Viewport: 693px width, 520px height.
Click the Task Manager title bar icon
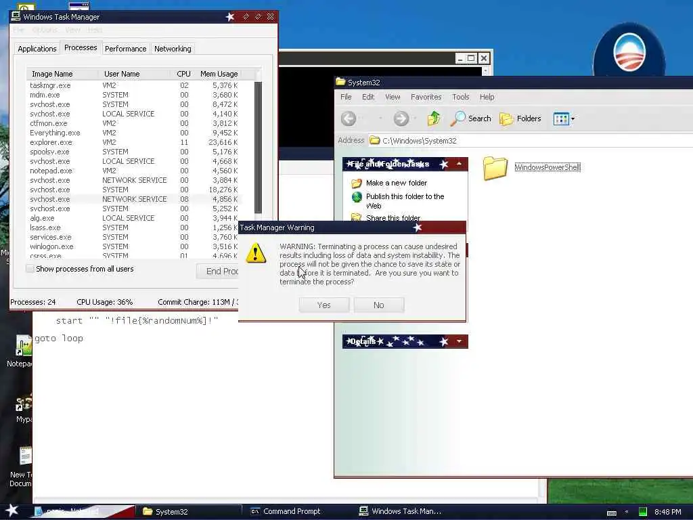point(16,16)
